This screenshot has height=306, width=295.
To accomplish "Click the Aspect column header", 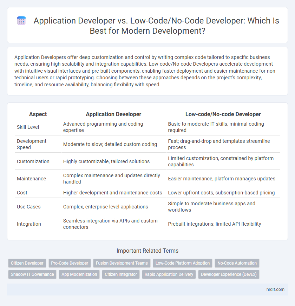I will click(38, 114).
